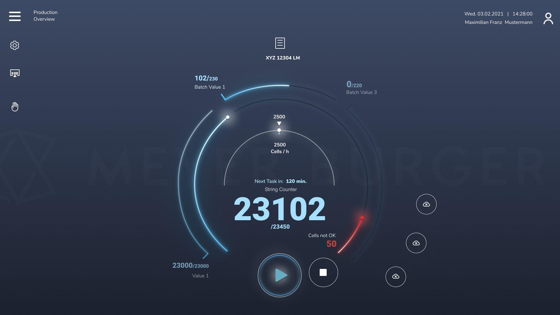
Task: Click the bottom cloud error circle icon
Action: [x=395, y=276]
